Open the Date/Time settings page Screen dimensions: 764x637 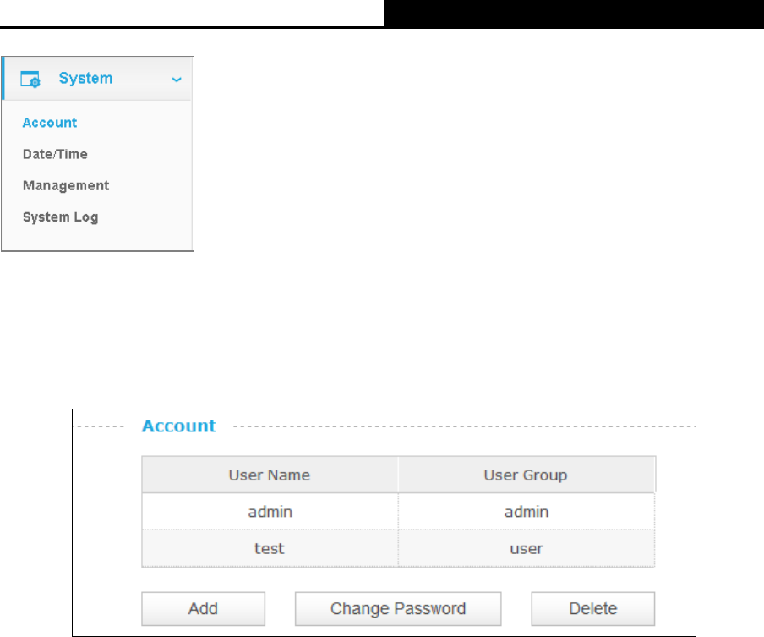[55, 154]
